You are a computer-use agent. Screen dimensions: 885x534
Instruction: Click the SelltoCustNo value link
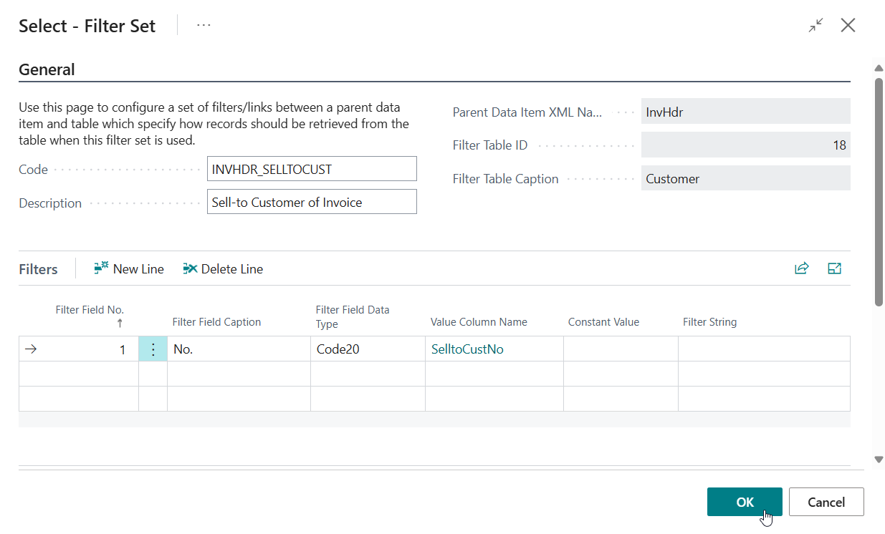click(467, 349)
